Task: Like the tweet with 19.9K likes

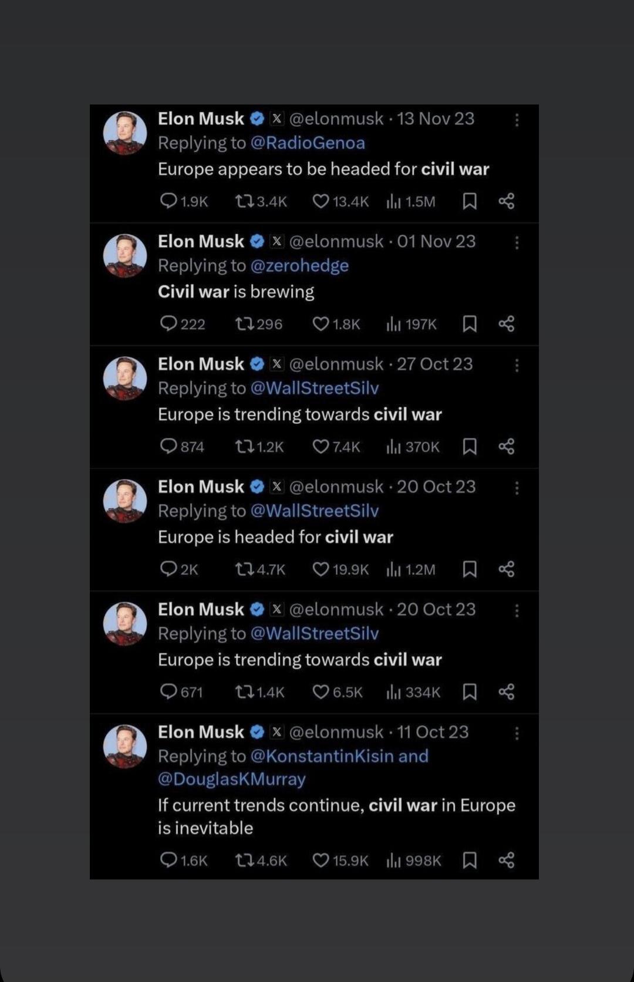Action: (x=321, y=569)
